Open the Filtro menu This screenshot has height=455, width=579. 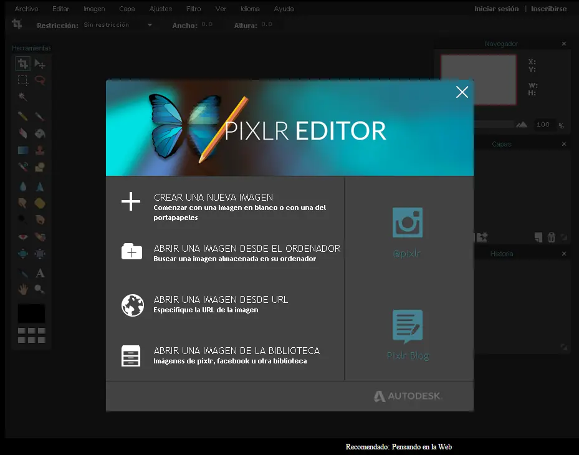click(x=193, y=9)
